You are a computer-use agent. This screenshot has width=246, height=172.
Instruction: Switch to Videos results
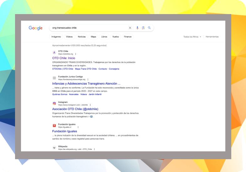click(x=69, y=37)
